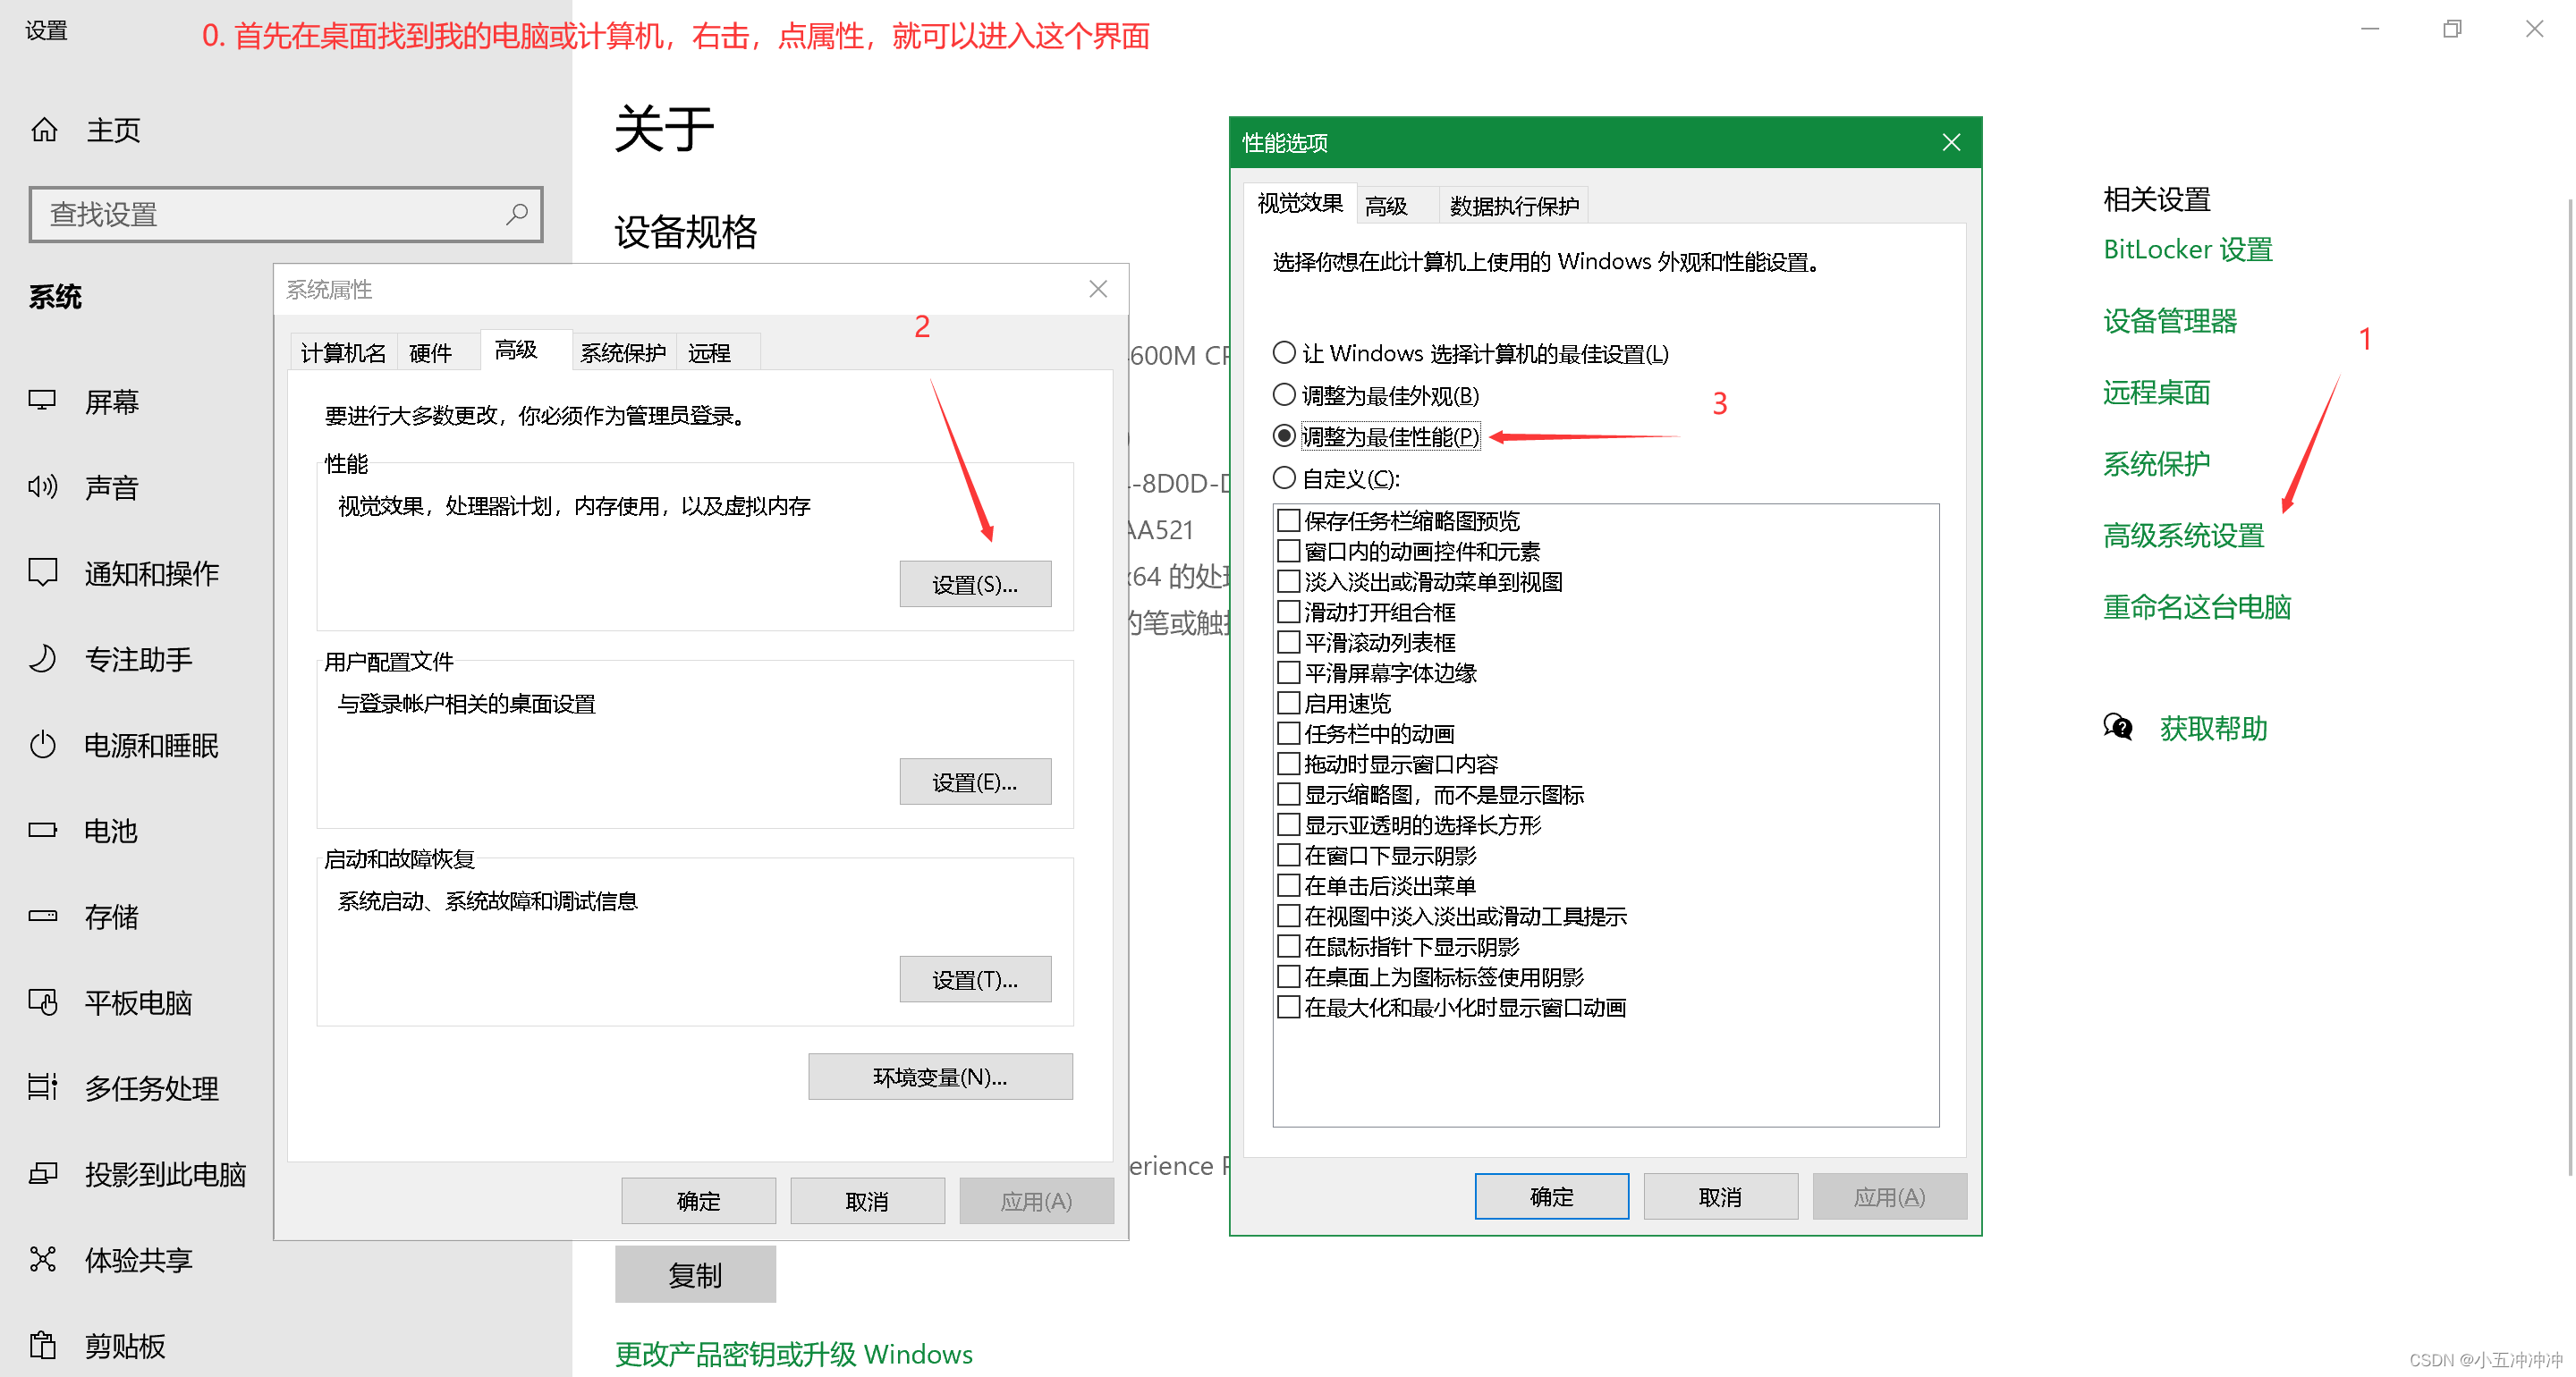Viewport: 2576px width, 1377px height.
Task: Select the Custom radio option
Action: click(1284, 478)
